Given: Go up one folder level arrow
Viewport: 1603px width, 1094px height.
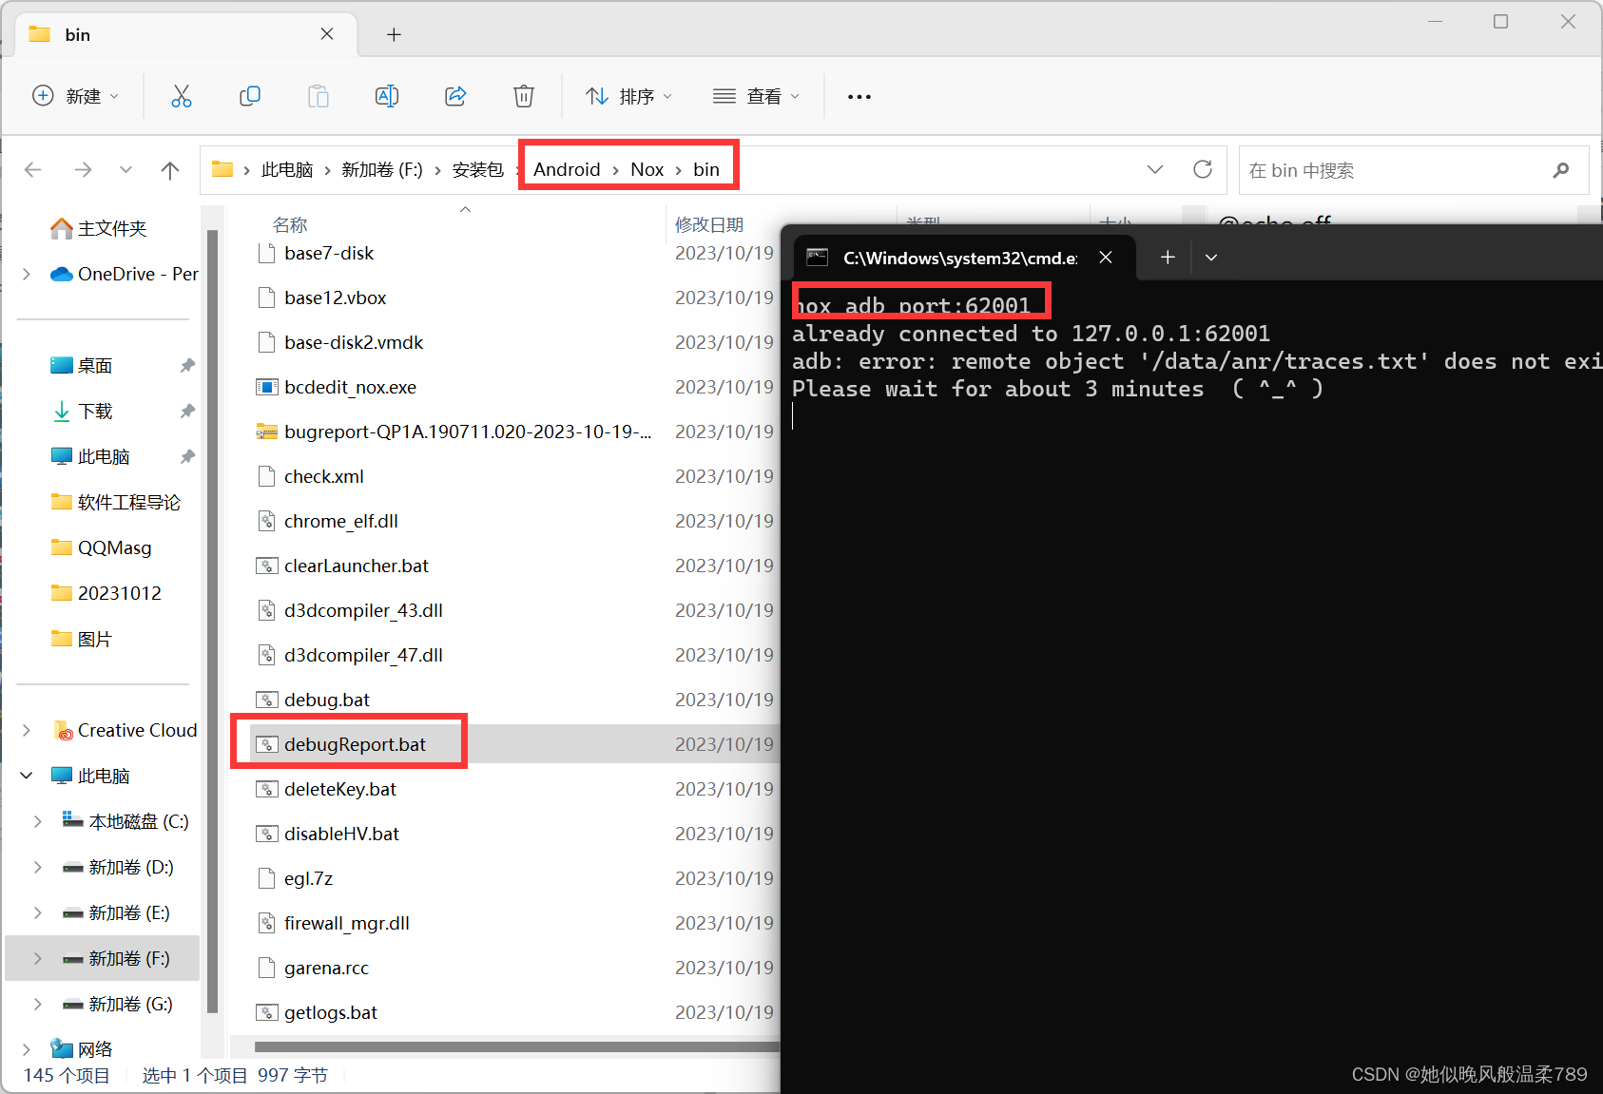Looking at the screenshot, I should 170,170.
